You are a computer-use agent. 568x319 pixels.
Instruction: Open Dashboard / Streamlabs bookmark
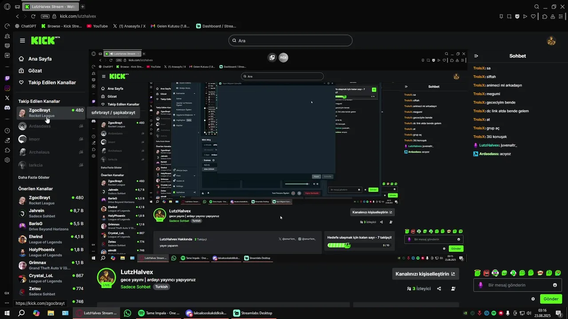click(216, 26)
